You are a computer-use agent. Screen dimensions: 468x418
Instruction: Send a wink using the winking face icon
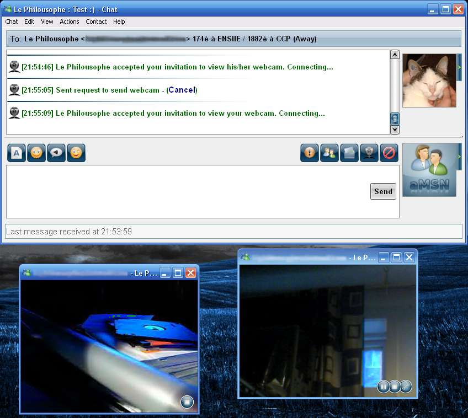[76, 153]
